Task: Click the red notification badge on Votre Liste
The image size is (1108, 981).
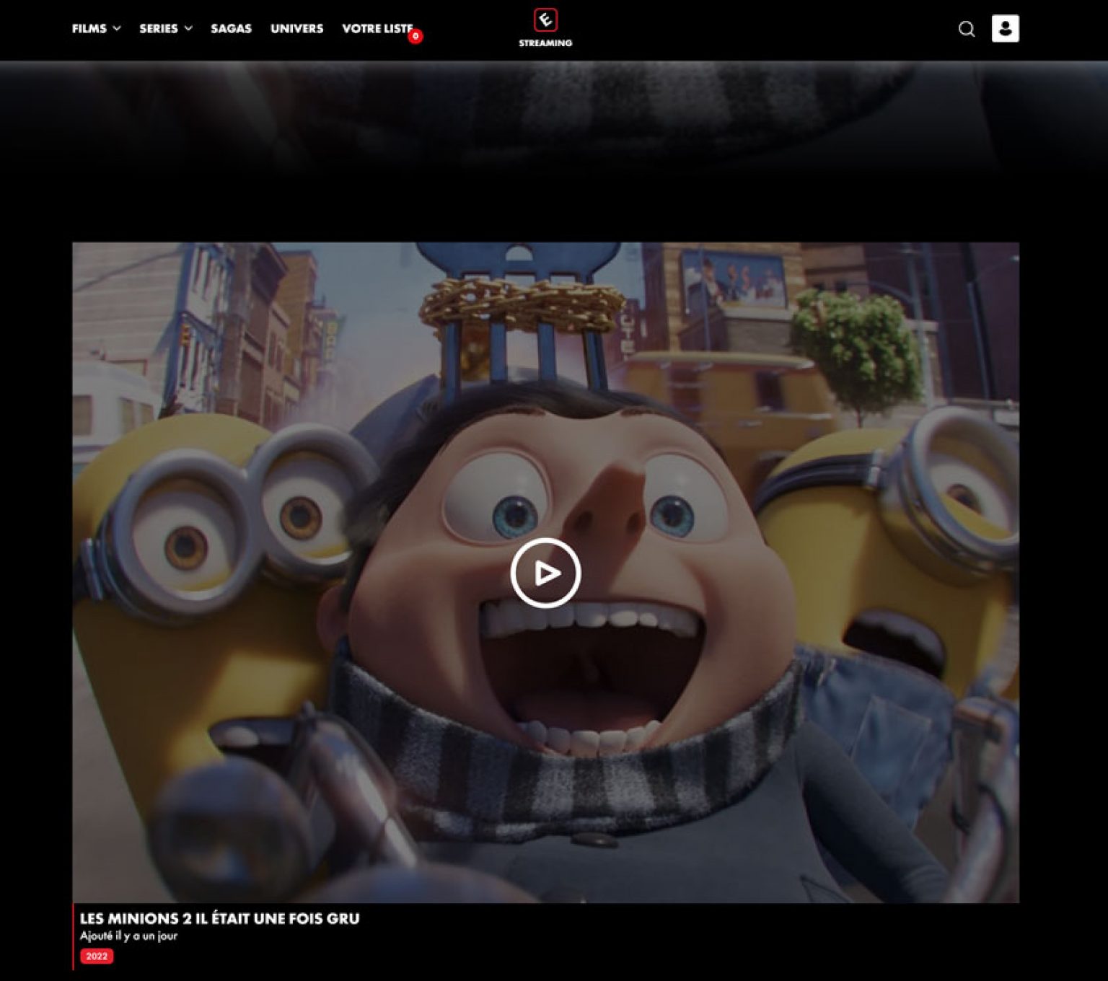Action: (x=415, y=36)
